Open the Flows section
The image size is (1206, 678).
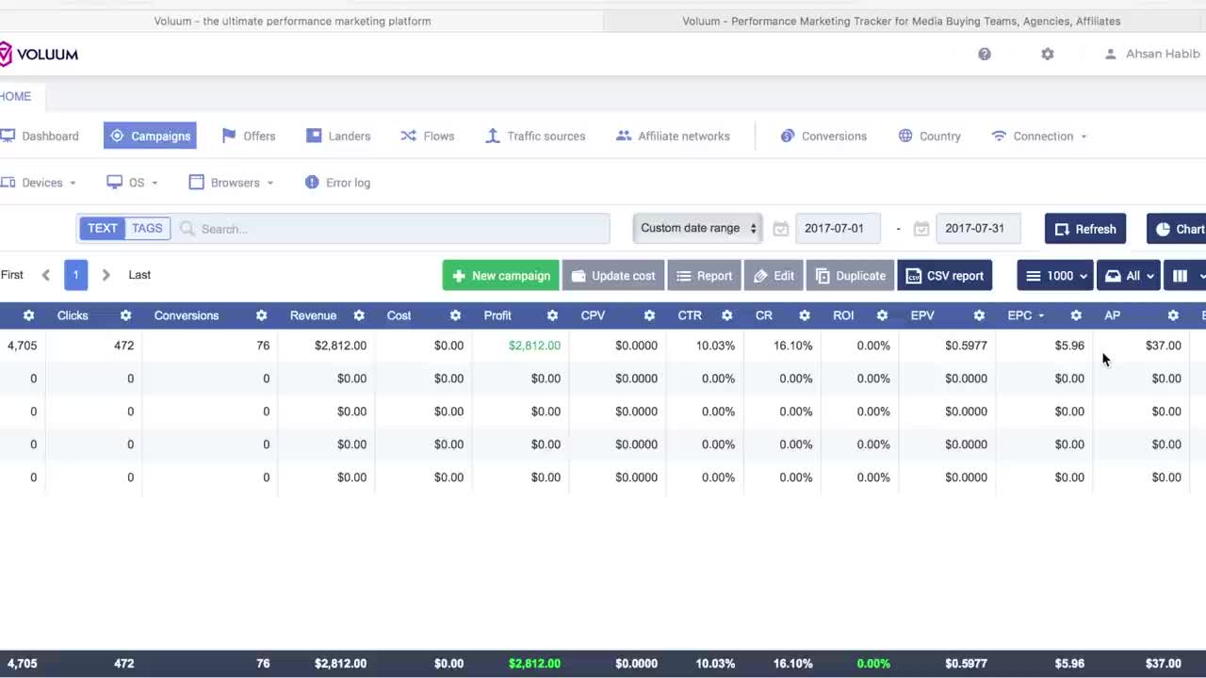pyautogui.click(x=428, y=136)
